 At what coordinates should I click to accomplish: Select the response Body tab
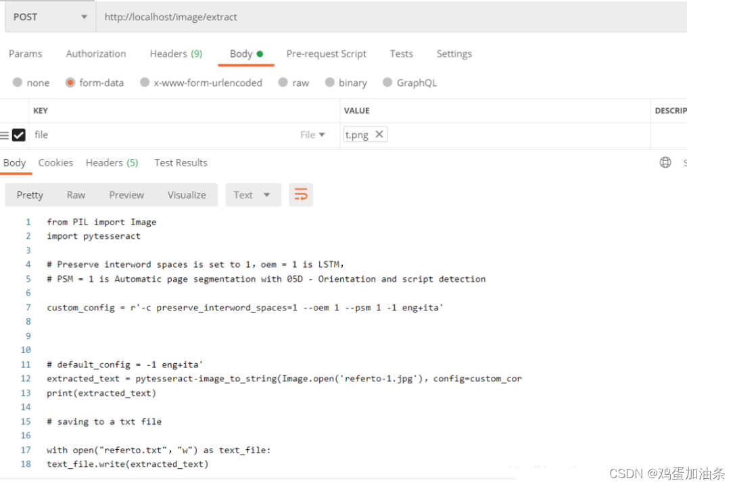[x=14, y=162]
